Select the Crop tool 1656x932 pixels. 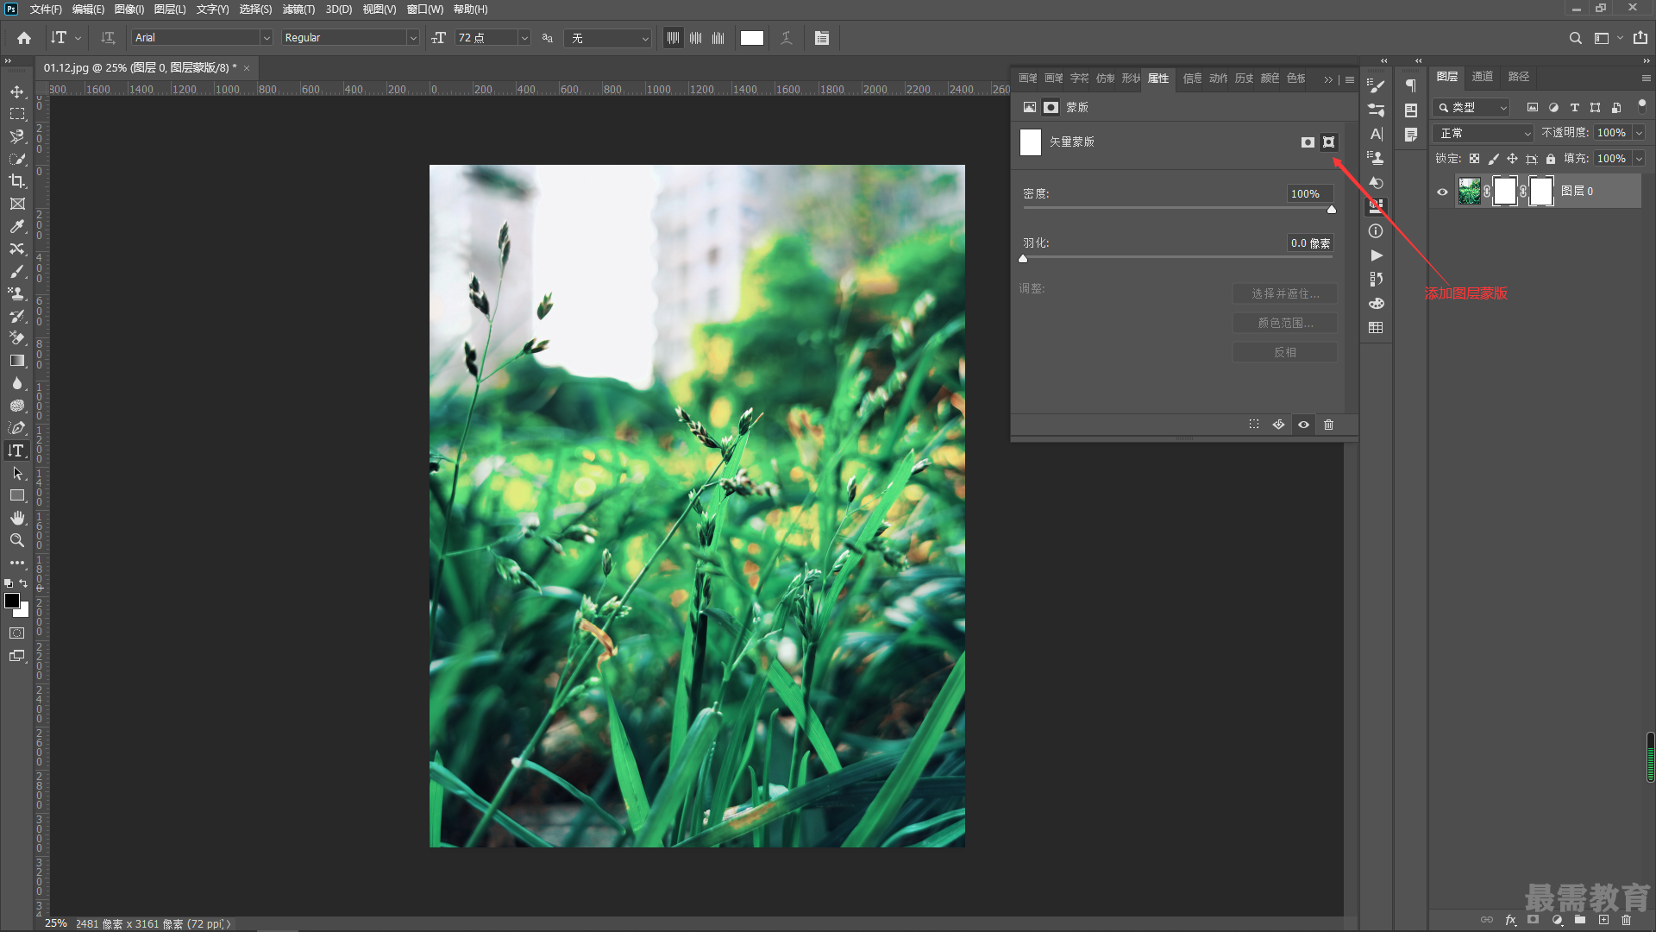17,181
